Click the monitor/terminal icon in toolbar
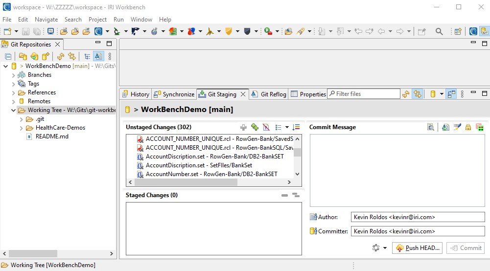Screen dimensions: 490x271 (x=50, y=31)
